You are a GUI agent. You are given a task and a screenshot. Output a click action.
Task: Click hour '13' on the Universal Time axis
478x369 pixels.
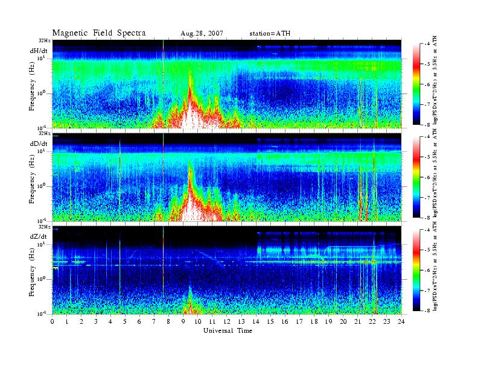(241, 321)
